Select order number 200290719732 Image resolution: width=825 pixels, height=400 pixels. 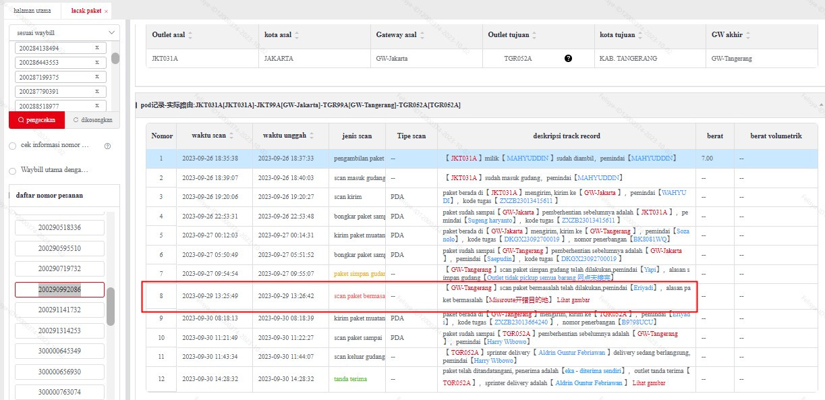pyautogui.click(x=59, y=269)
